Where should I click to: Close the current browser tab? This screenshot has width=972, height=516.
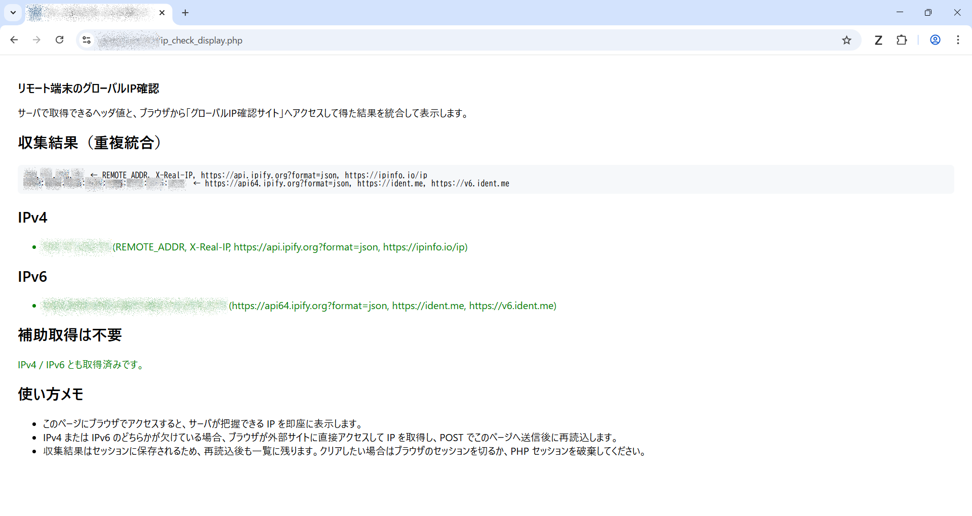click(x=162, y=13)
